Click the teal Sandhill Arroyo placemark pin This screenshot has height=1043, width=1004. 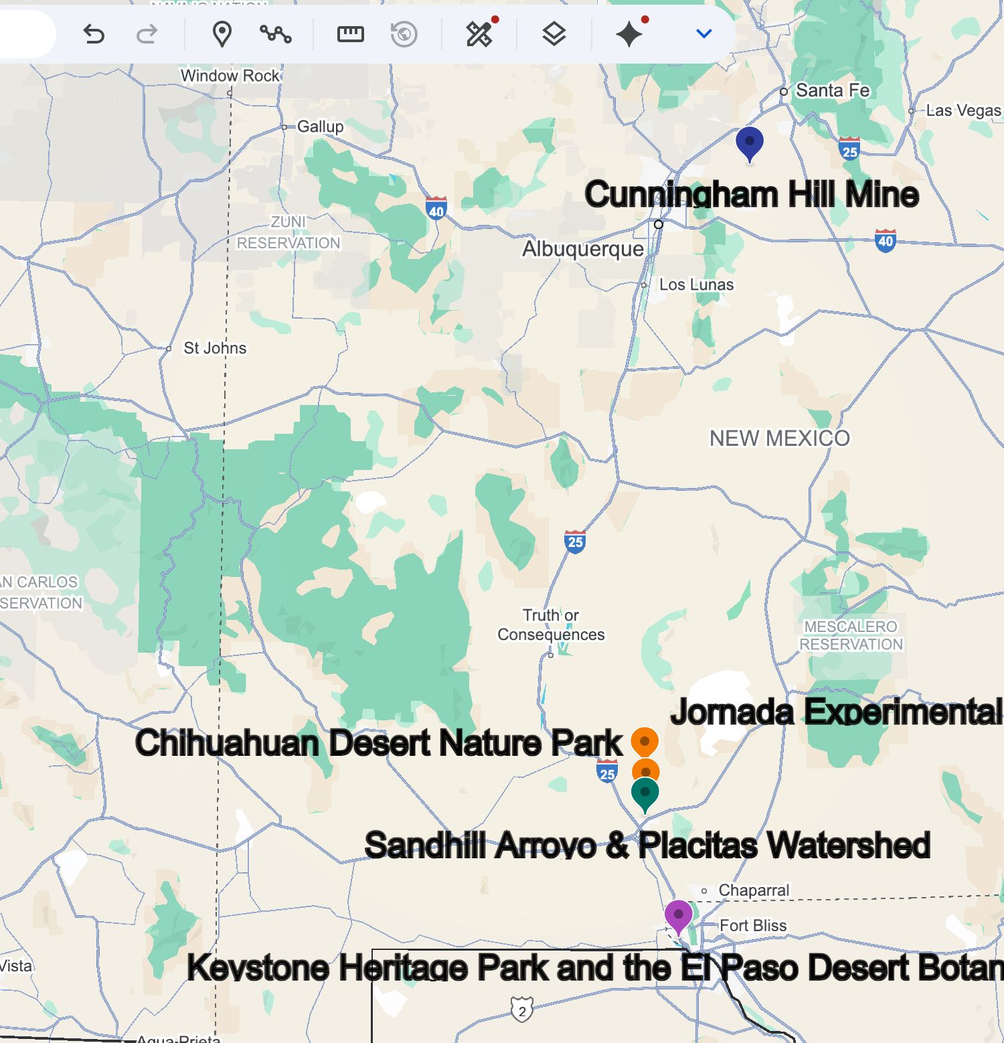pos(645,793)
